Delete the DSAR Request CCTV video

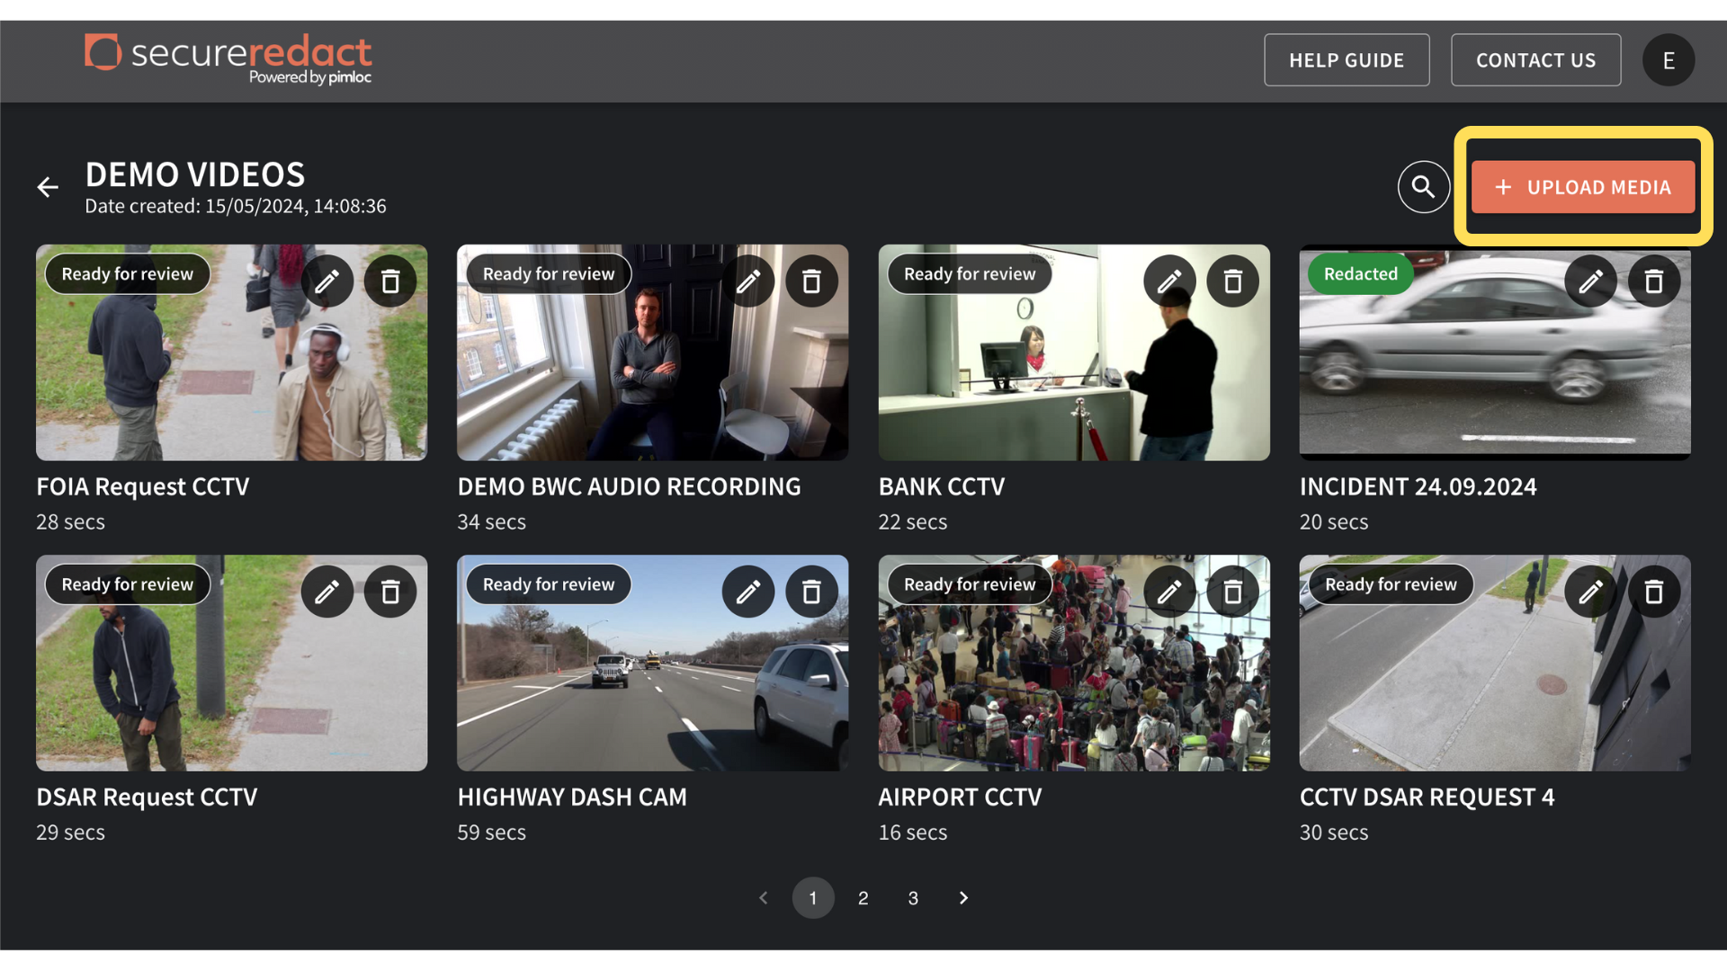pos(390,592)
